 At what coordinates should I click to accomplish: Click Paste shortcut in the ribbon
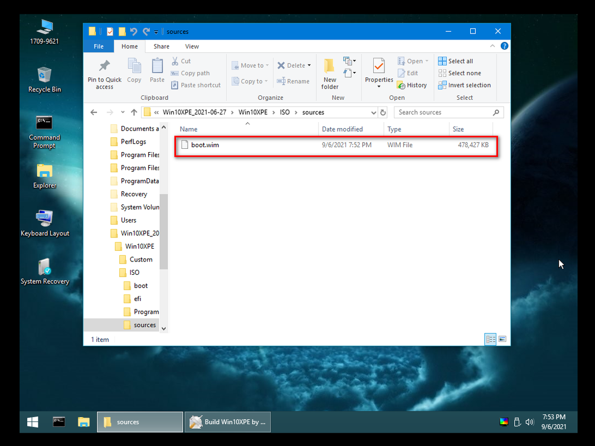[x=196, y=85]
